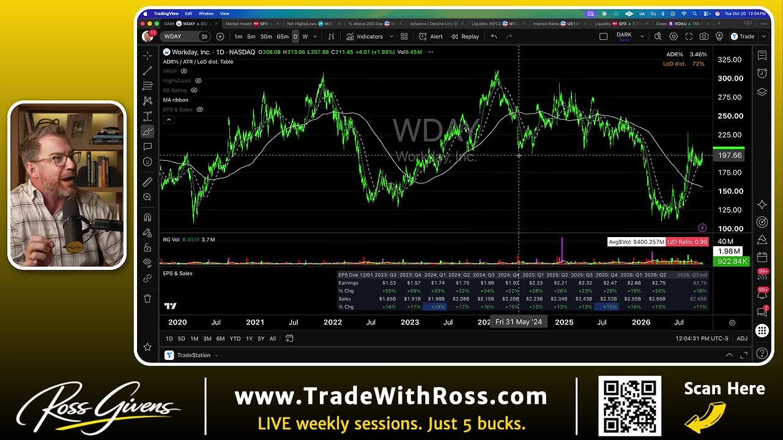
Task: Delete drawings with the trash icon
Action: tap(147, 298)
